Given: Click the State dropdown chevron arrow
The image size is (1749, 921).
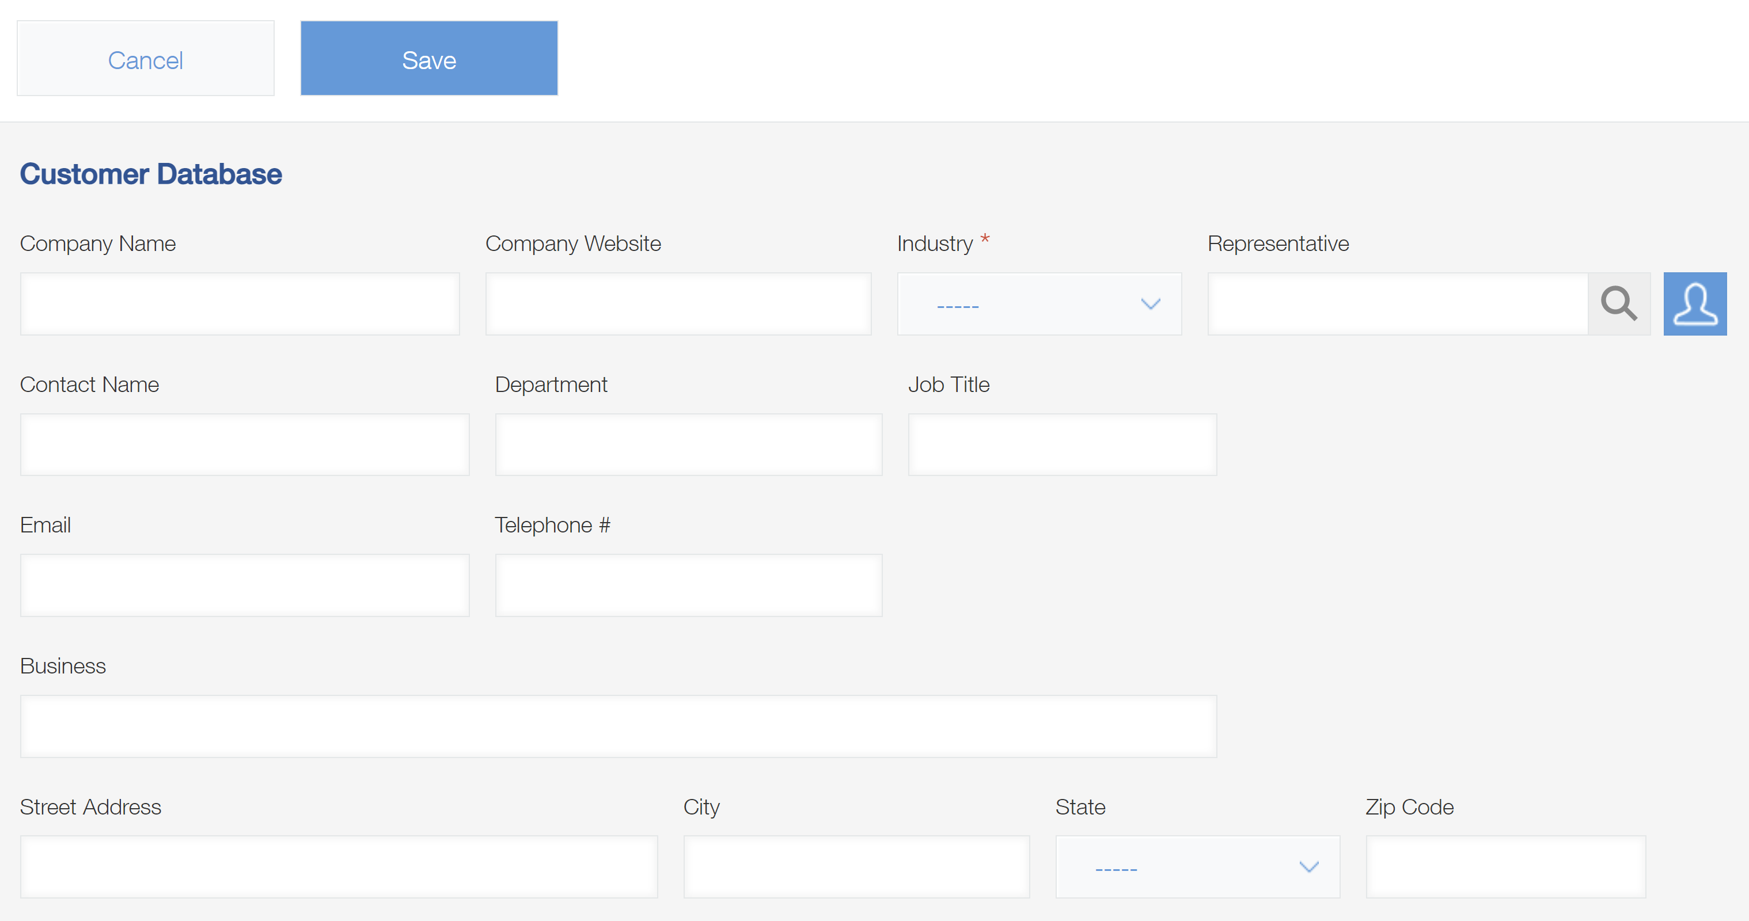Looking at the screenshot, I should [1308, 867].
